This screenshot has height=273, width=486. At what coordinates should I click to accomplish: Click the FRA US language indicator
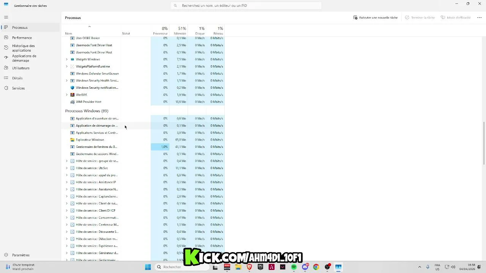pos(437,267)
